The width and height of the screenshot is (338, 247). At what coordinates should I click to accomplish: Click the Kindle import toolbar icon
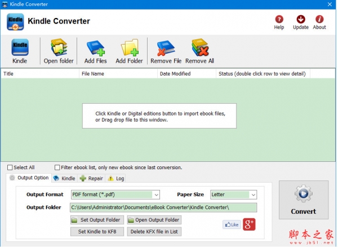pyautogui.click(x=20, y=51)
